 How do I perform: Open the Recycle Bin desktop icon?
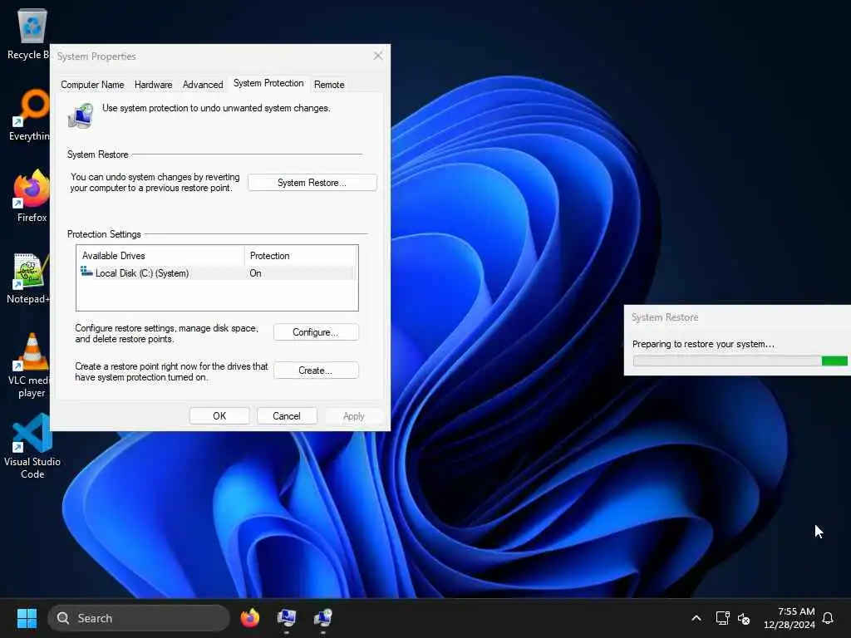click(x=32, y=33)
